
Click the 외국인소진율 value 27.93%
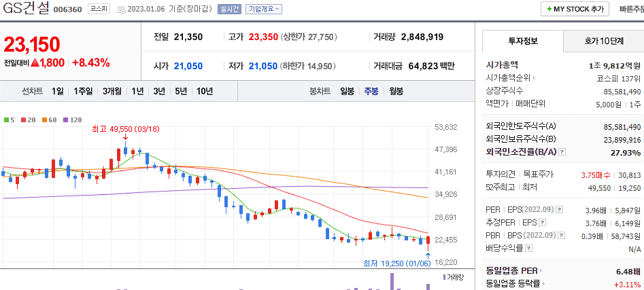[626, 153]
